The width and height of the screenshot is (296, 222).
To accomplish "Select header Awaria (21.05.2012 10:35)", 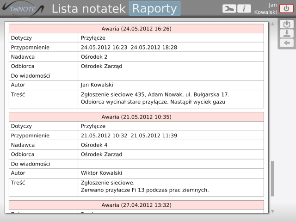I will click(x=136, y=117).
